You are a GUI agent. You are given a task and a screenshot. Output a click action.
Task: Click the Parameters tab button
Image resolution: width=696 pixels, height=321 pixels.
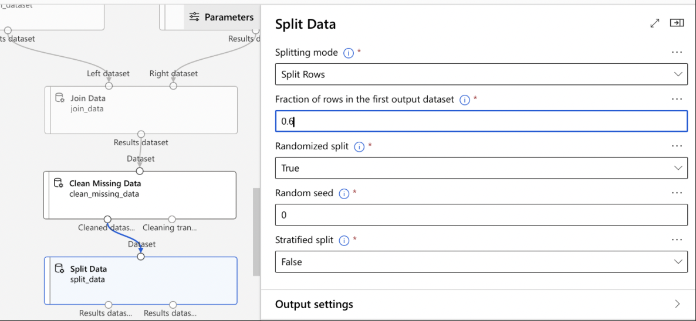(x=222, y=17)
